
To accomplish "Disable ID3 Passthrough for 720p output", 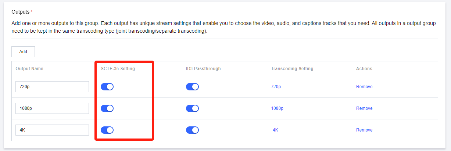I will pos(192,87).
